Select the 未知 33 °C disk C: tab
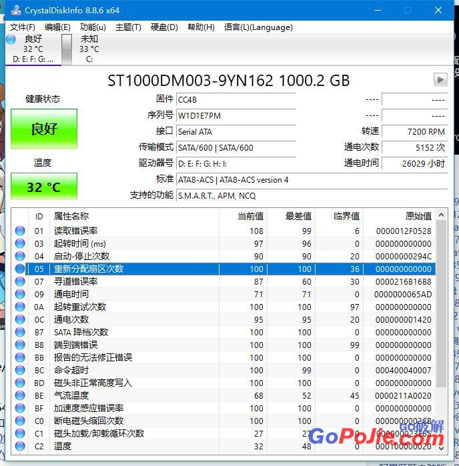459x466 pixels. [x=89, y=49]
